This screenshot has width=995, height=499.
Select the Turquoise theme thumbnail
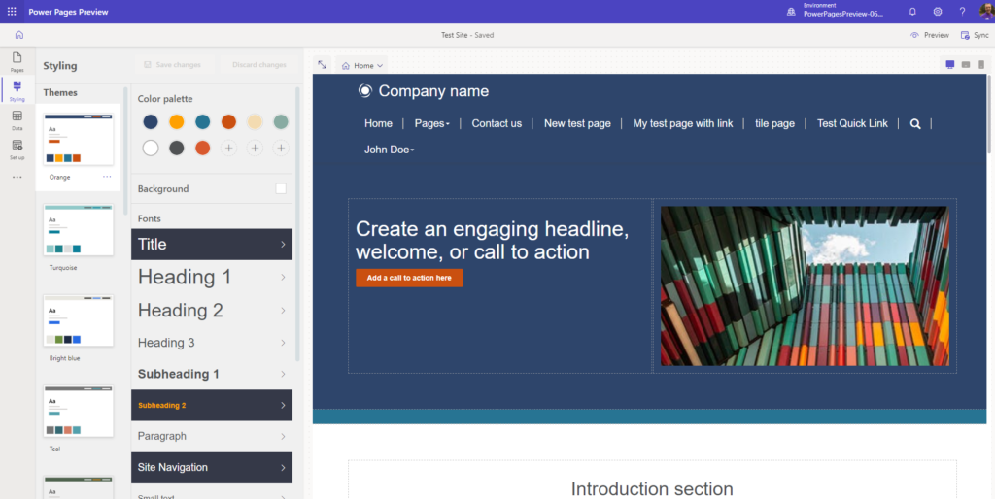(x=78, y=230)
